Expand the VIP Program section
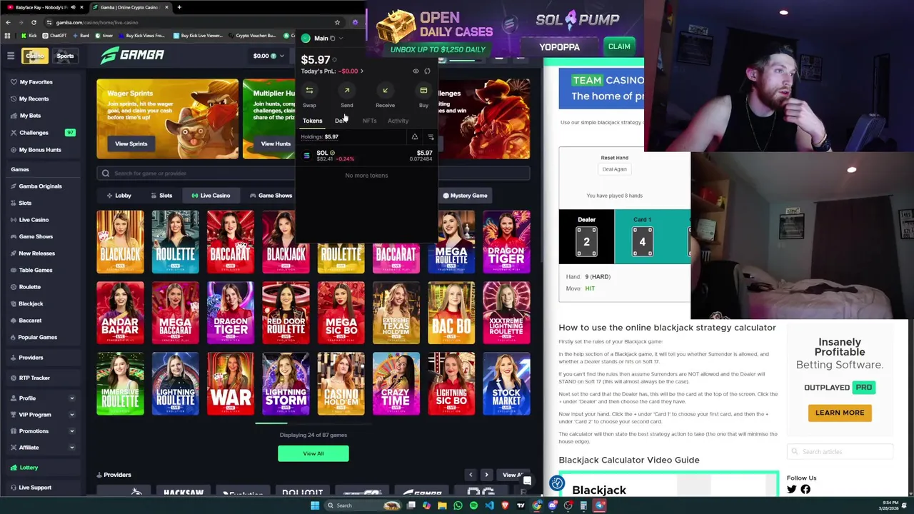 coord(71,415)
